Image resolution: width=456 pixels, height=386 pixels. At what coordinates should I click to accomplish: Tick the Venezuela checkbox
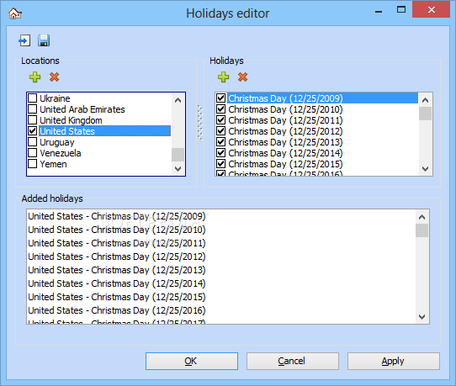click(x=32, y=152)
